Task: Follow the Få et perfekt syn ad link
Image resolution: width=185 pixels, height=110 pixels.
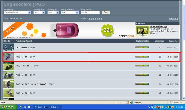Action: 158,26
